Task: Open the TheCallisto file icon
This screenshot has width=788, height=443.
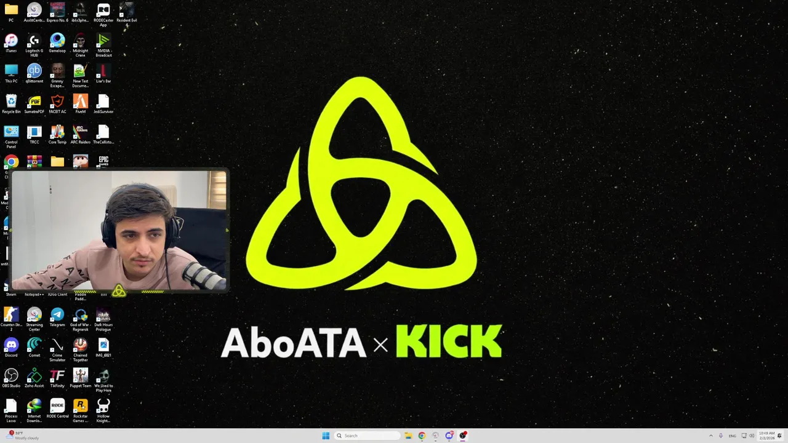Action: click(103, 135)
